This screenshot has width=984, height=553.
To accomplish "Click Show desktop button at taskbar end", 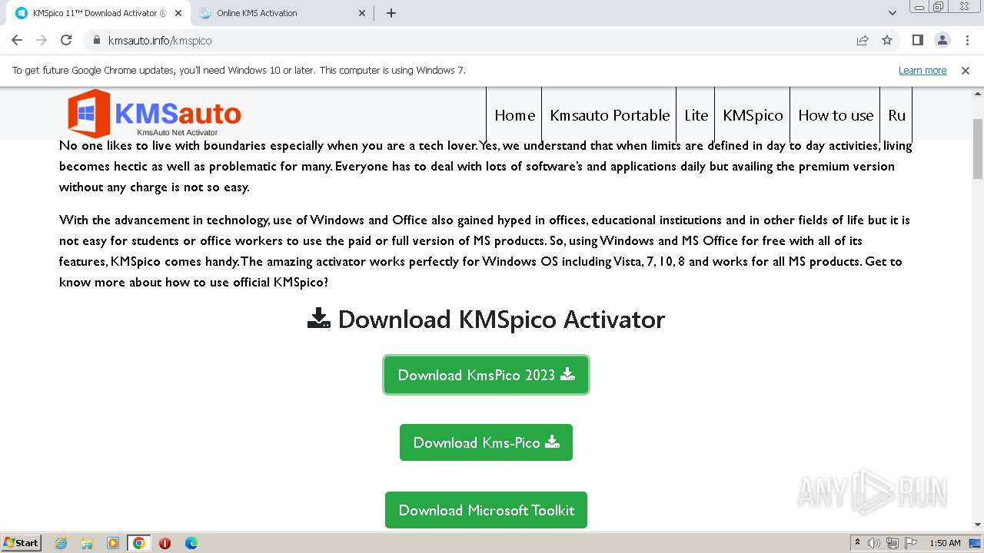I will pos(976,543).
